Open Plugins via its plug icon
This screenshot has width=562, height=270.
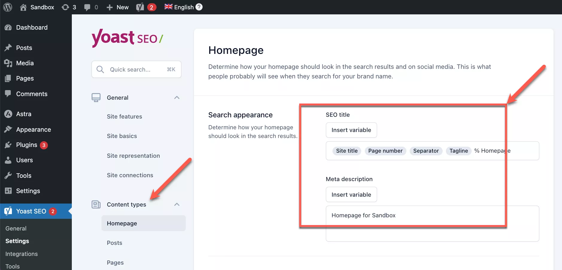coord(8,145)
